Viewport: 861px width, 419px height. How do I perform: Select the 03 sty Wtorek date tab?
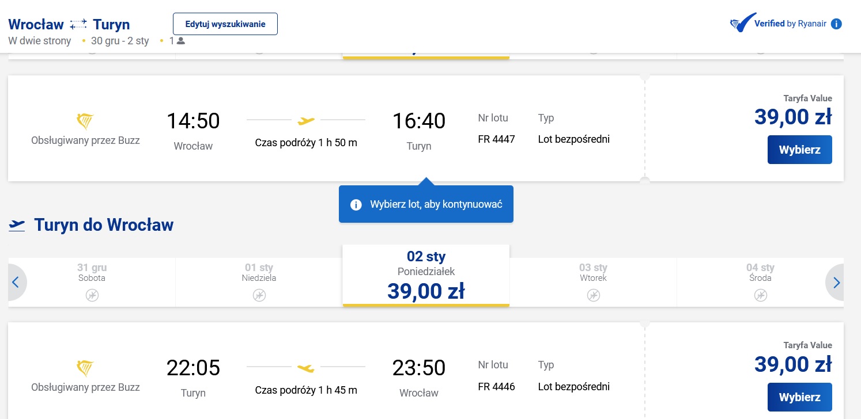pos(593,282)
